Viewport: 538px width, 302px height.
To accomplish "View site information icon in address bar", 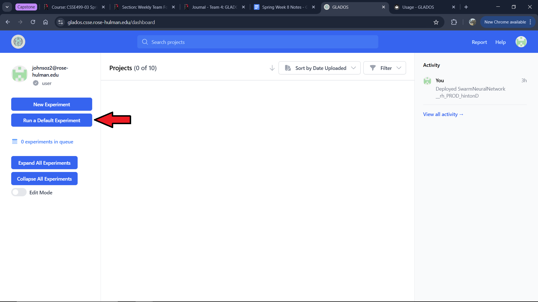I will click(x=61, y=22).
